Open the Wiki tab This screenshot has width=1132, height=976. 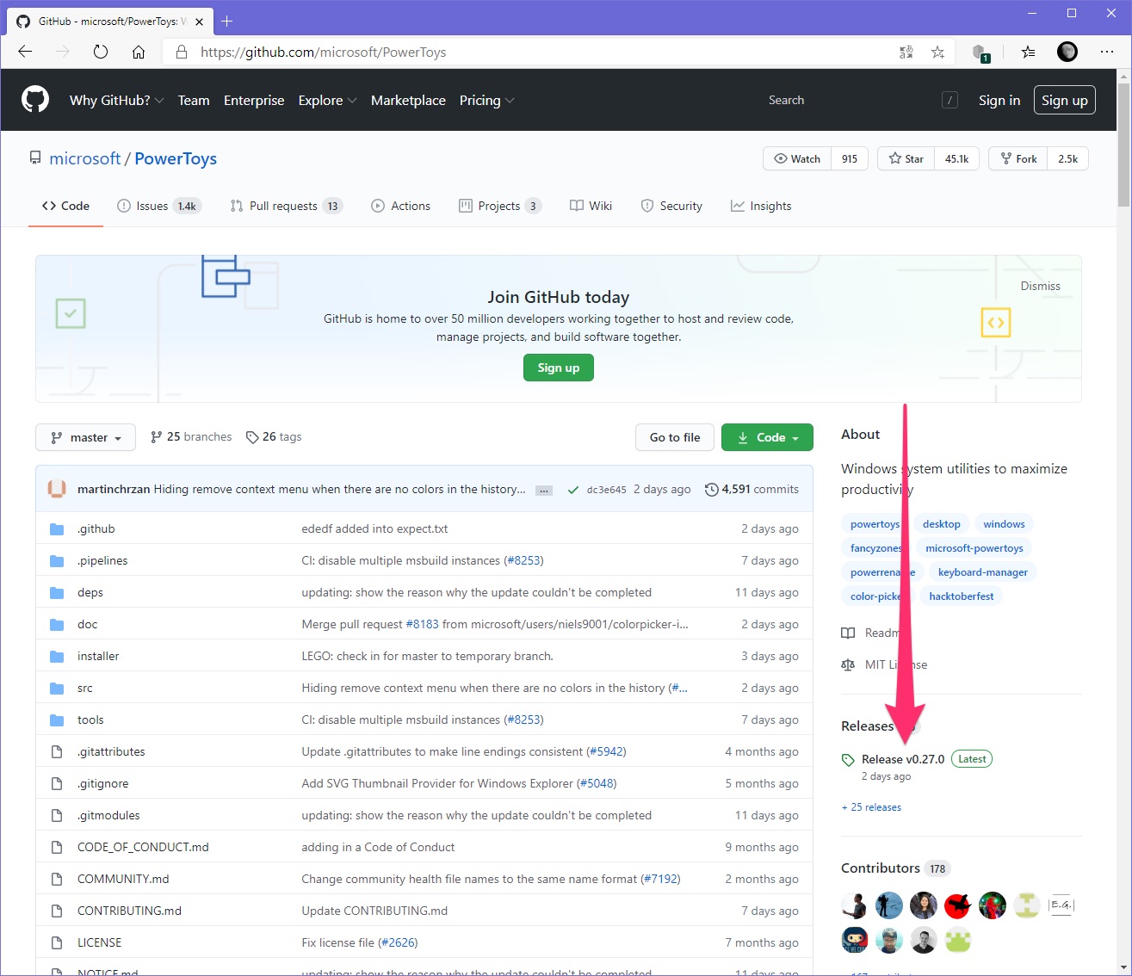coord(591,206)
